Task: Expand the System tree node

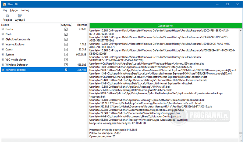Action: 3,54
